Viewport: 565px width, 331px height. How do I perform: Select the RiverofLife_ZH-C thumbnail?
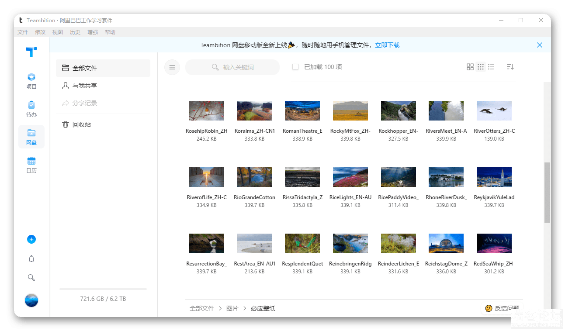click(207, 177)
